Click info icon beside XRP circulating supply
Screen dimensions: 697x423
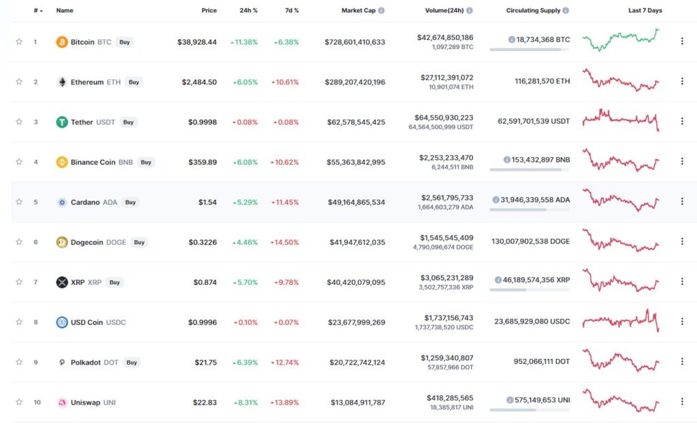coord(498,280)
